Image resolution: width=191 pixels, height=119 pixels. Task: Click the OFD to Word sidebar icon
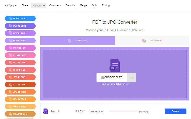(10, 106)
